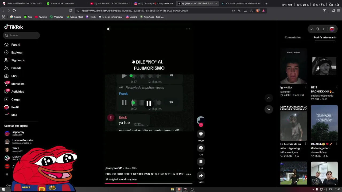Open options for 'Oh Allah' video

click(336, 144)
